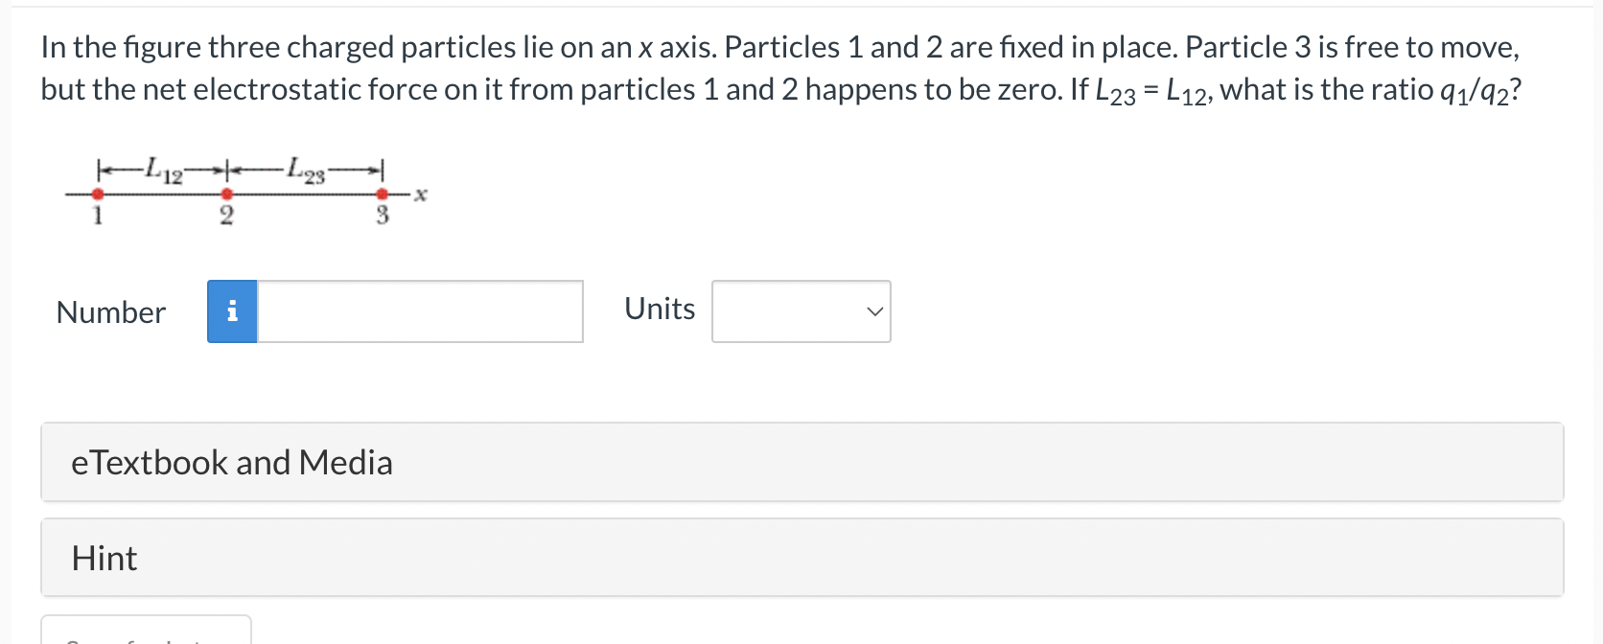
Task: Click the x axis label in the diagram
Action: click(418, 194)
